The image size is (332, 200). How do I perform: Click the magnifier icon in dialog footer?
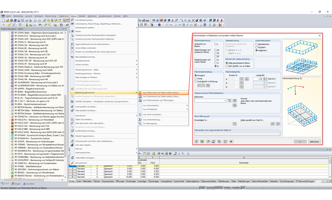219,142
